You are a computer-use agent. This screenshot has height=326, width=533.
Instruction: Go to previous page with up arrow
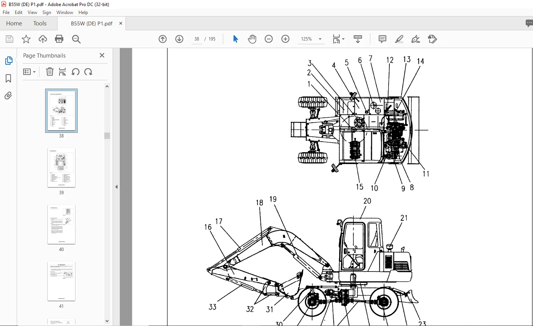pos(163,39)
